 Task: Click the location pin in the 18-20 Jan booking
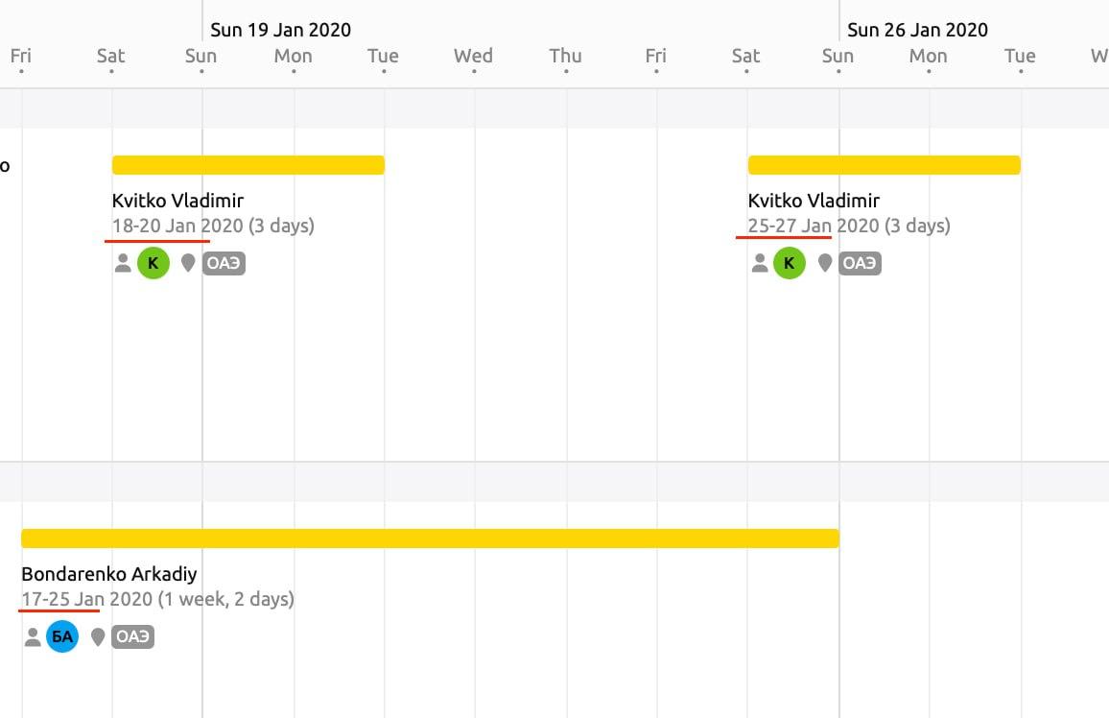(188, 263)
